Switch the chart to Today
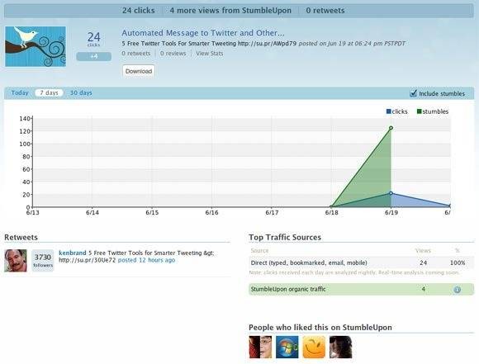 click(x=20, y=92)
